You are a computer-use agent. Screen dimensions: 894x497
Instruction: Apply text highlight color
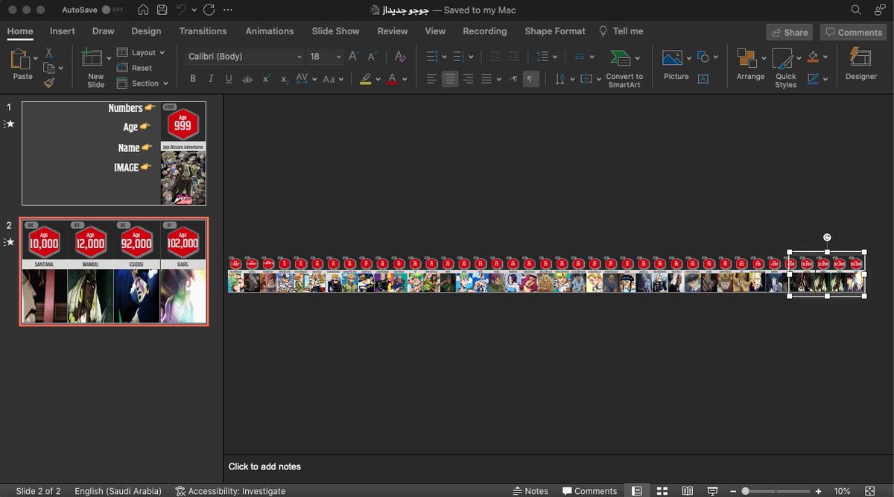point(366,79)
